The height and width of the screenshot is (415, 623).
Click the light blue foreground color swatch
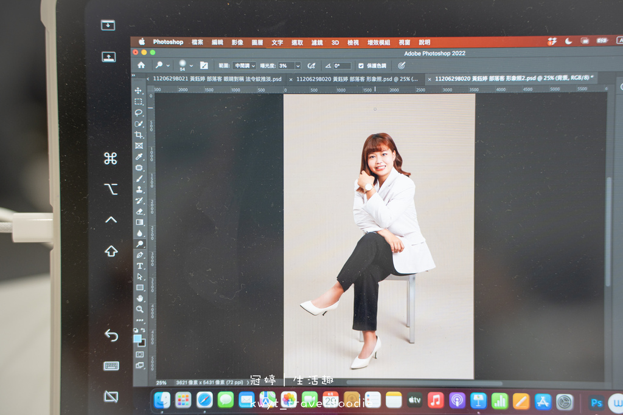tap(137, 338)
